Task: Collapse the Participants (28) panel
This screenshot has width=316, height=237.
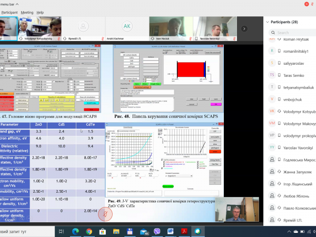Action: point(268,22)
